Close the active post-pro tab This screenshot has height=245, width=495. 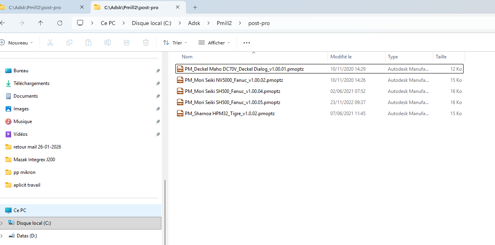[x=178, y=7]
